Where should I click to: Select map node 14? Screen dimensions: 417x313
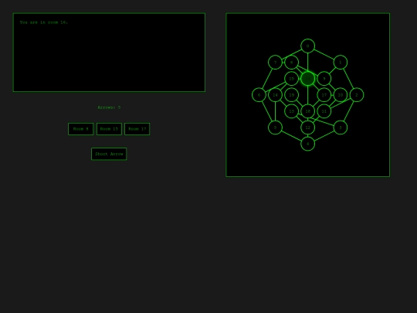pos(275,95)
